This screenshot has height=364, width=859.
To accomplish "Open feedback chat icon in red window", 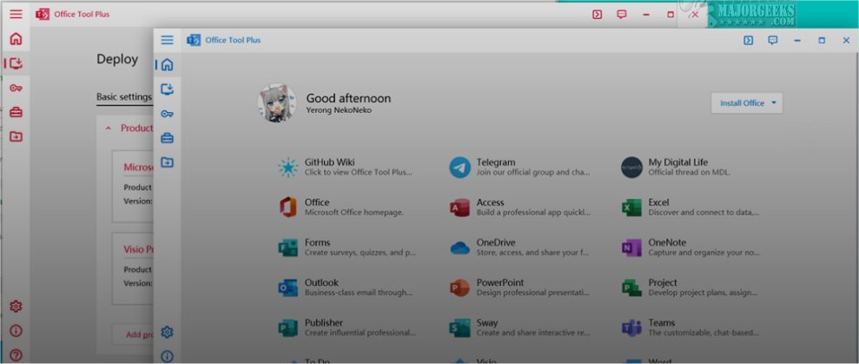I will 622,14.
